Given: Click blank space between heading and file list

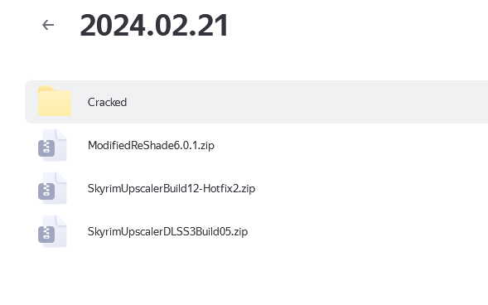Looking at the screenshot, I should (x=243, y=61).
